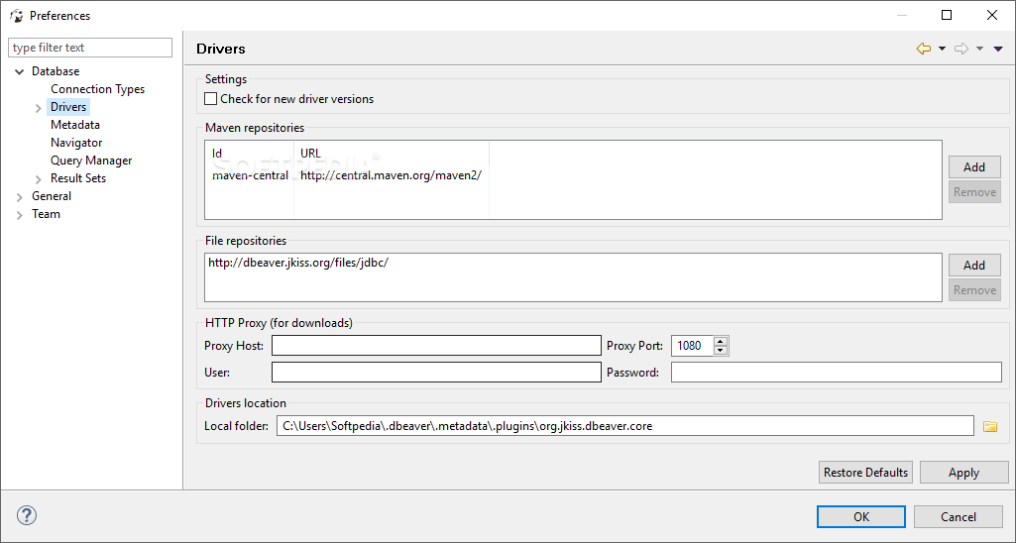The image size is (1016, 543).
Task: Confirm with the OK button
Action: pos(861,516)
